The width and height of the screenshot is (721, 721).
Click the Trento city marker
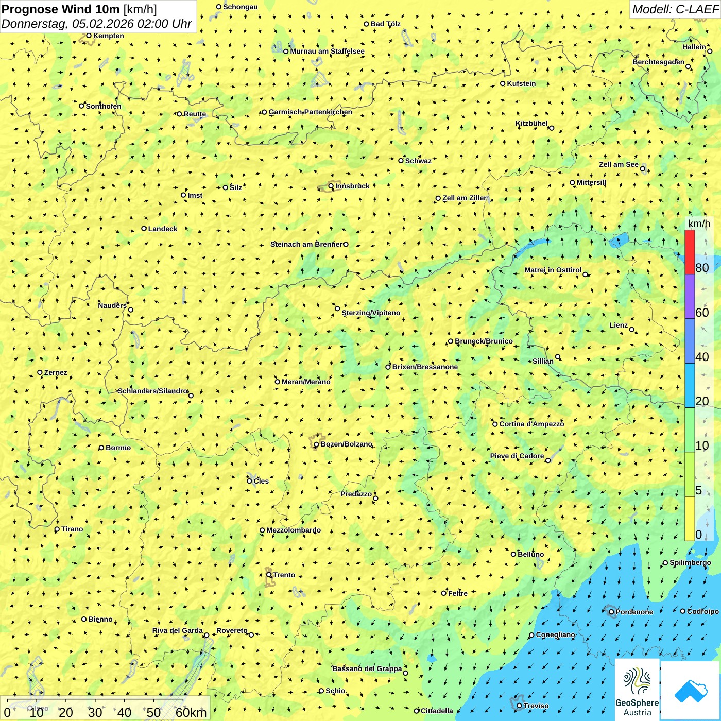click(269, 575)
